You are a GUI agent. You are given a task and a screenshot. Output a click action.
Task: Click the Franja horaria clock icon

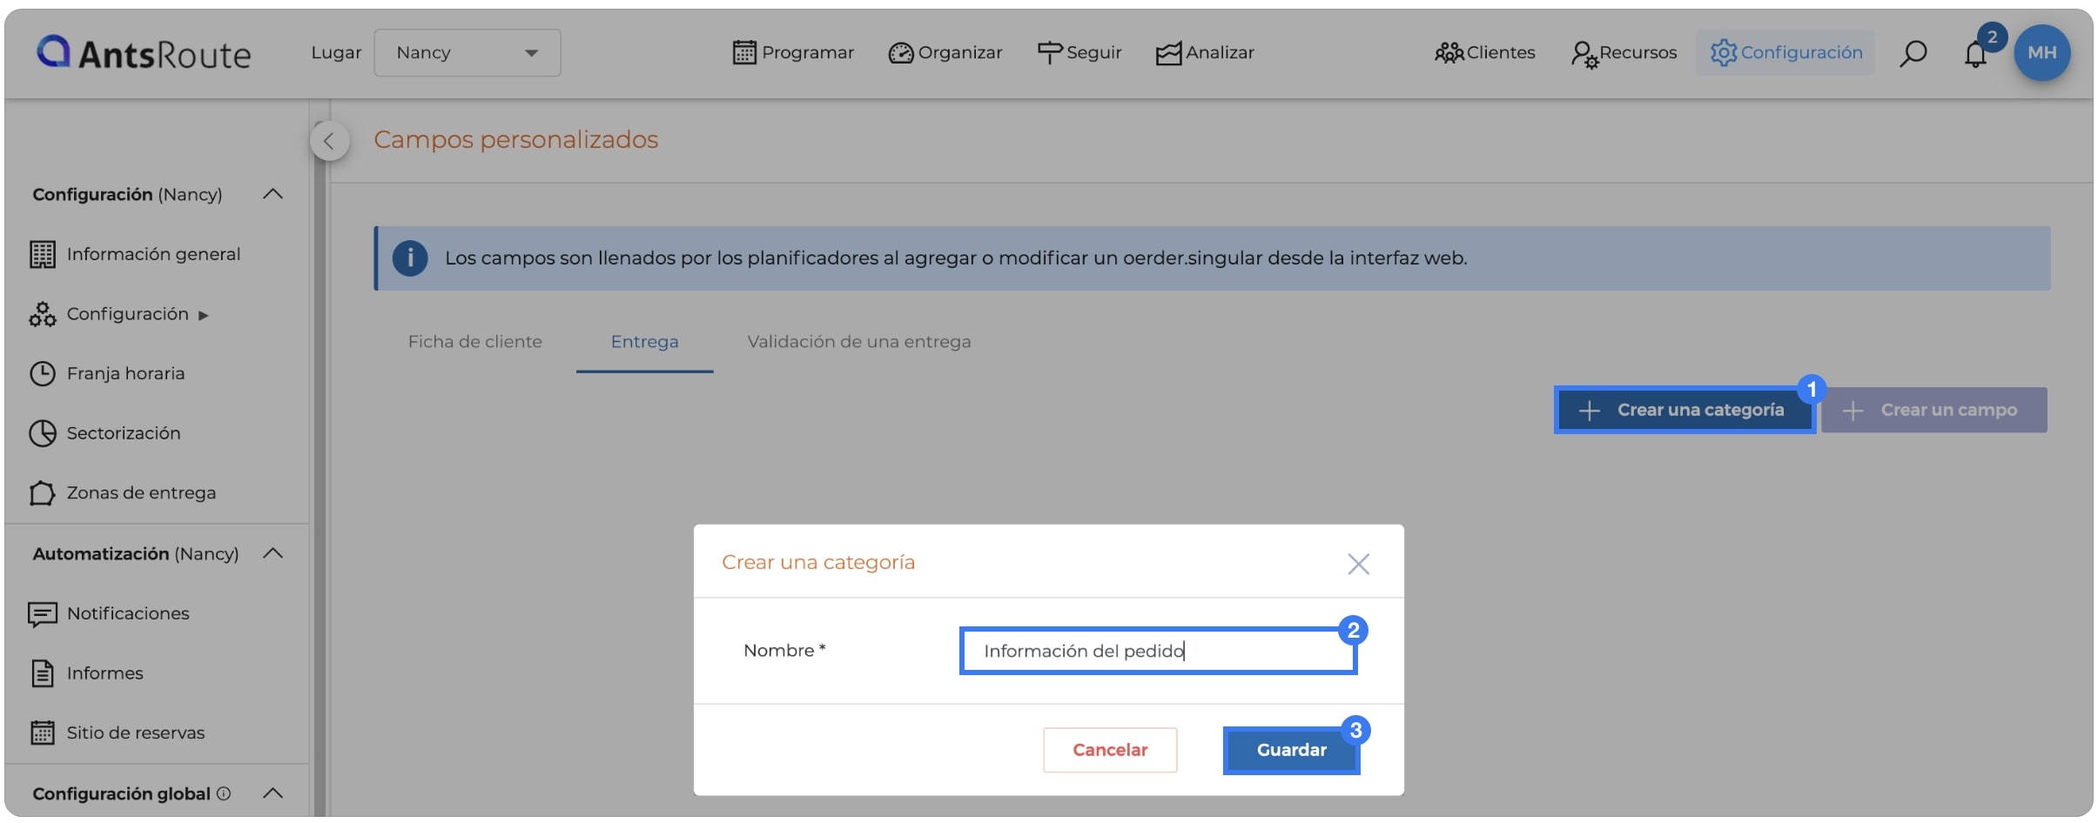43,374
